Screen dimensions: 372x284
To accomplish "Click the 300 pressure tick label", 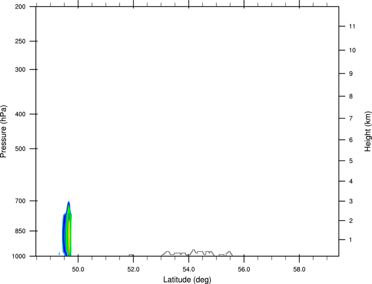I will pos(20,69).
